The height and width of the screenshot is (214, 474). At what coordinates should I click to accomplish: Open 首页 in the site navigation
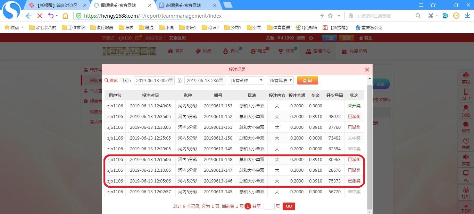click(x=176, y=51)
